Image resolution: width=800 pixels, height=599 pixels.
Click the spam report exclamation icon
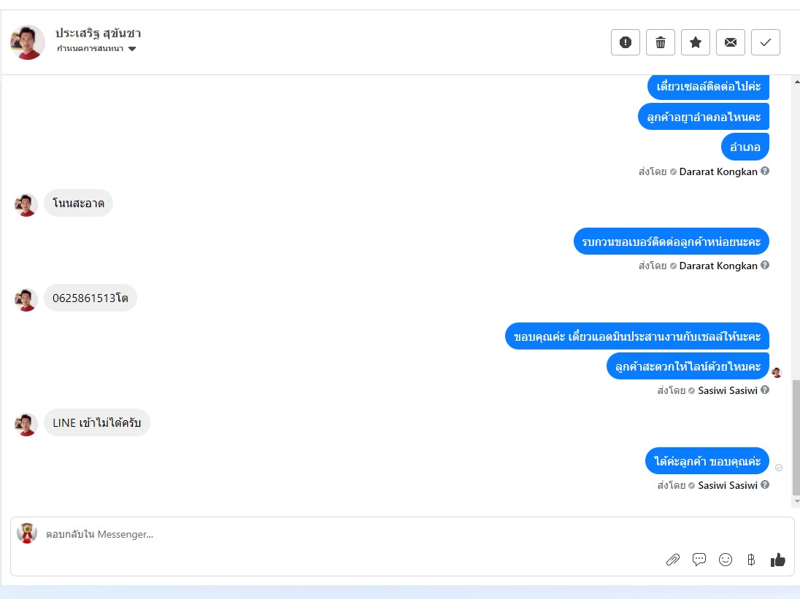(625, 42)
